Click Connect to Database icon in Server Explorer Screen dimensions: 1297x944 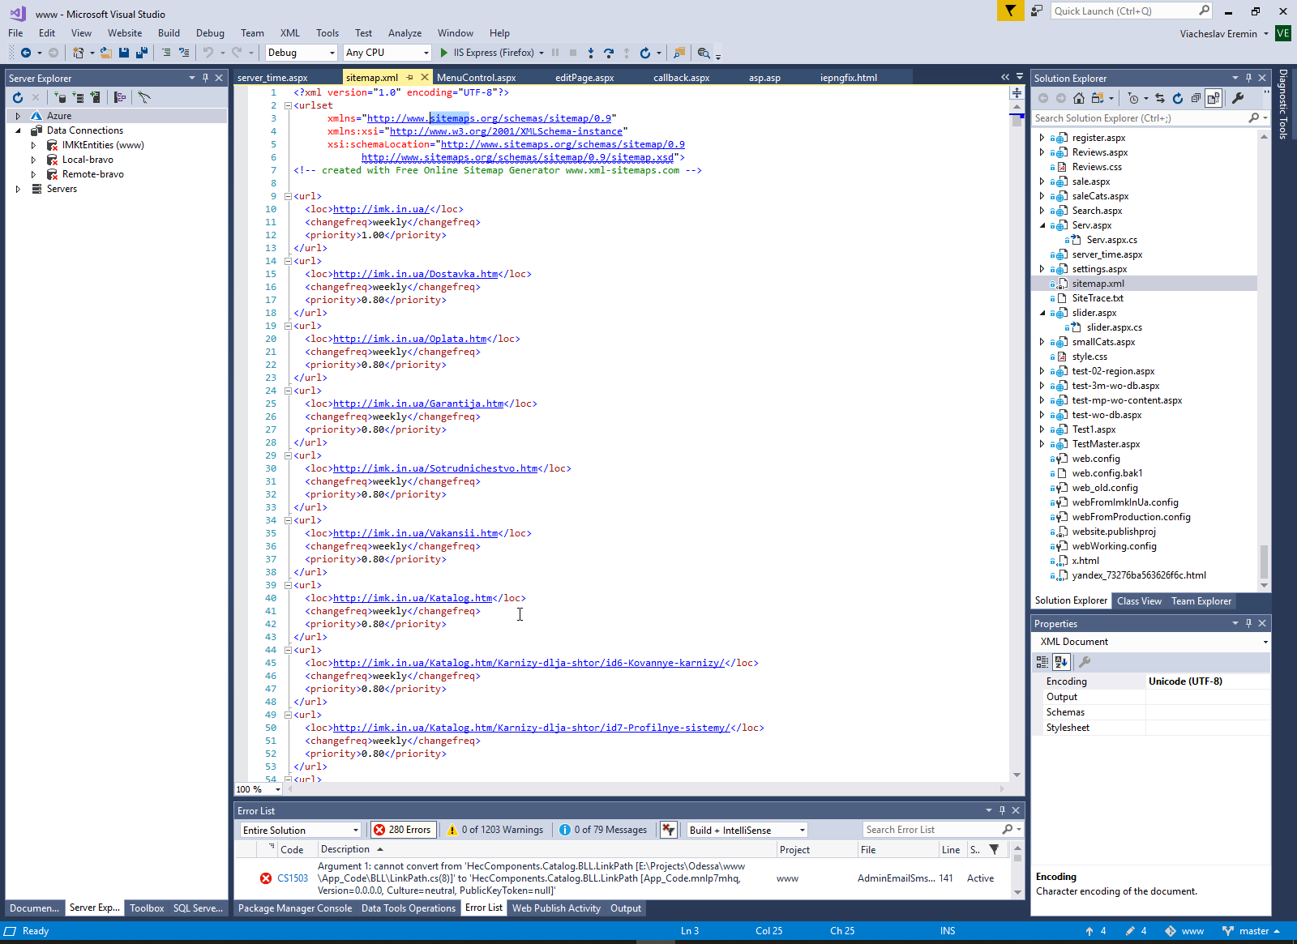(x=60, y=97)
